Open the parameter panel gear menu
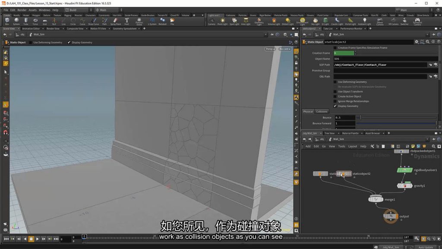The width and height of the screenshot is (442, 249). [x=417, y=42]
